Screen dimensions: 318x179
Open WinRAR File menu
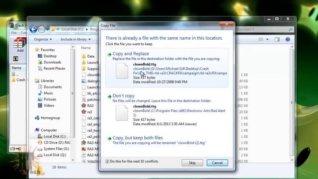click(x=14, y=33)
